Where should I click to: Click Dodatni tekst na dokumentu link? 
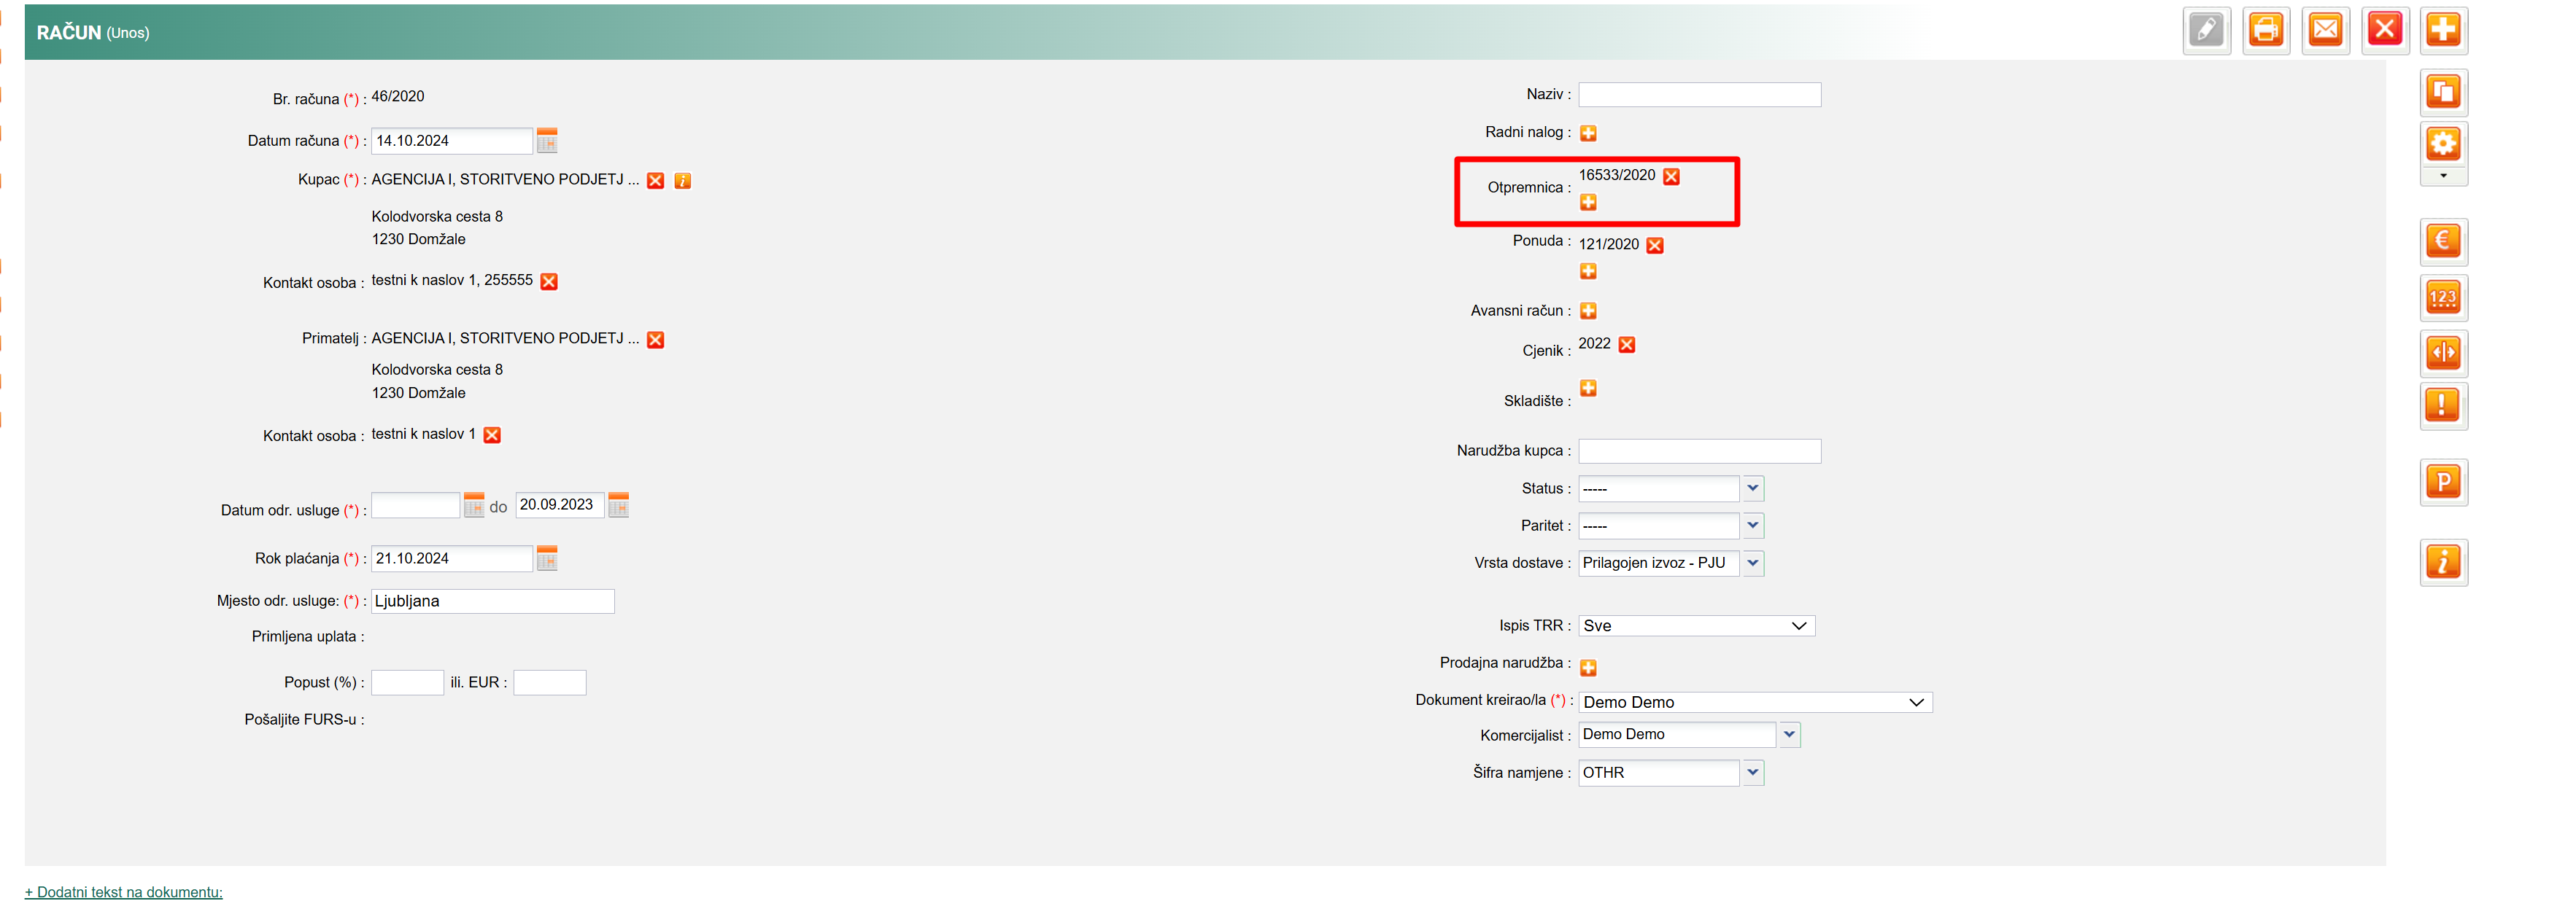pyautogui.click(x=124, y=892)
